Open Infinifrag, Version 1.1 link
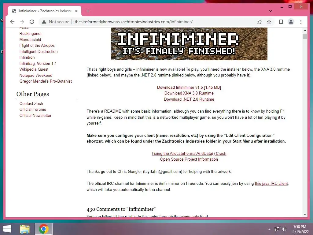 [x=38, y=64]
